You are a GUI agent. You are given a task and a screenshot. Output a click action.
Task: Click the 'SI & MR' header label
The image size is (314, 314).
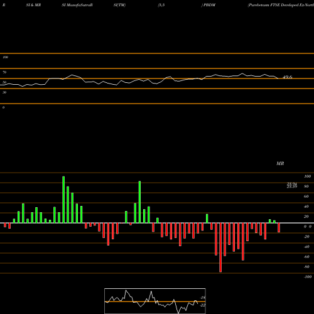tap(33, 5)
